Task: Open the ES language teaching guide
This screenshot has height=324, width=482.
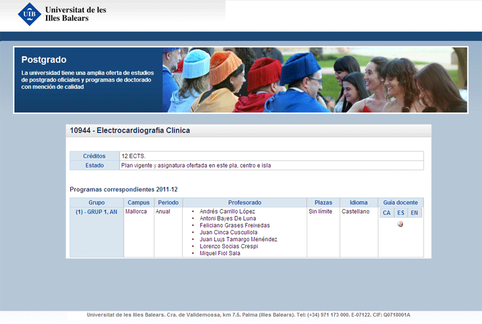Action: click(x=401, y=213)
